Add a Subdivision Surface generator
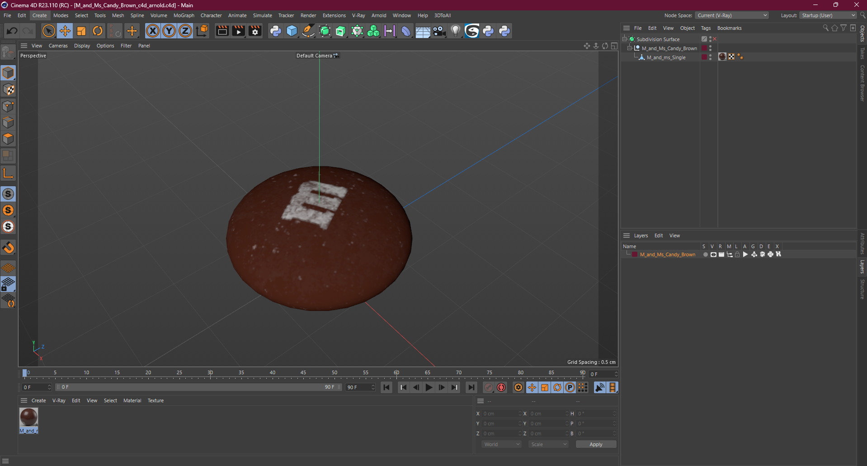 325,31
